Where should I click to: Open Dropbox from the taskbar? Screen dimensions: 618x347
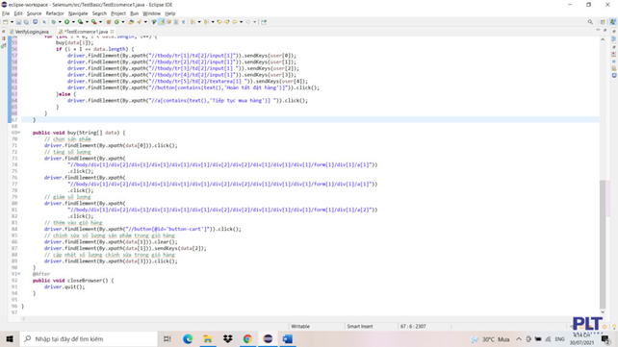228,338
